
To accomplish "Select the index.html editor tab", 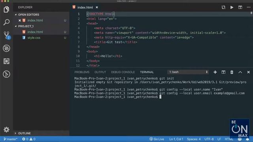I will point(85,7).
